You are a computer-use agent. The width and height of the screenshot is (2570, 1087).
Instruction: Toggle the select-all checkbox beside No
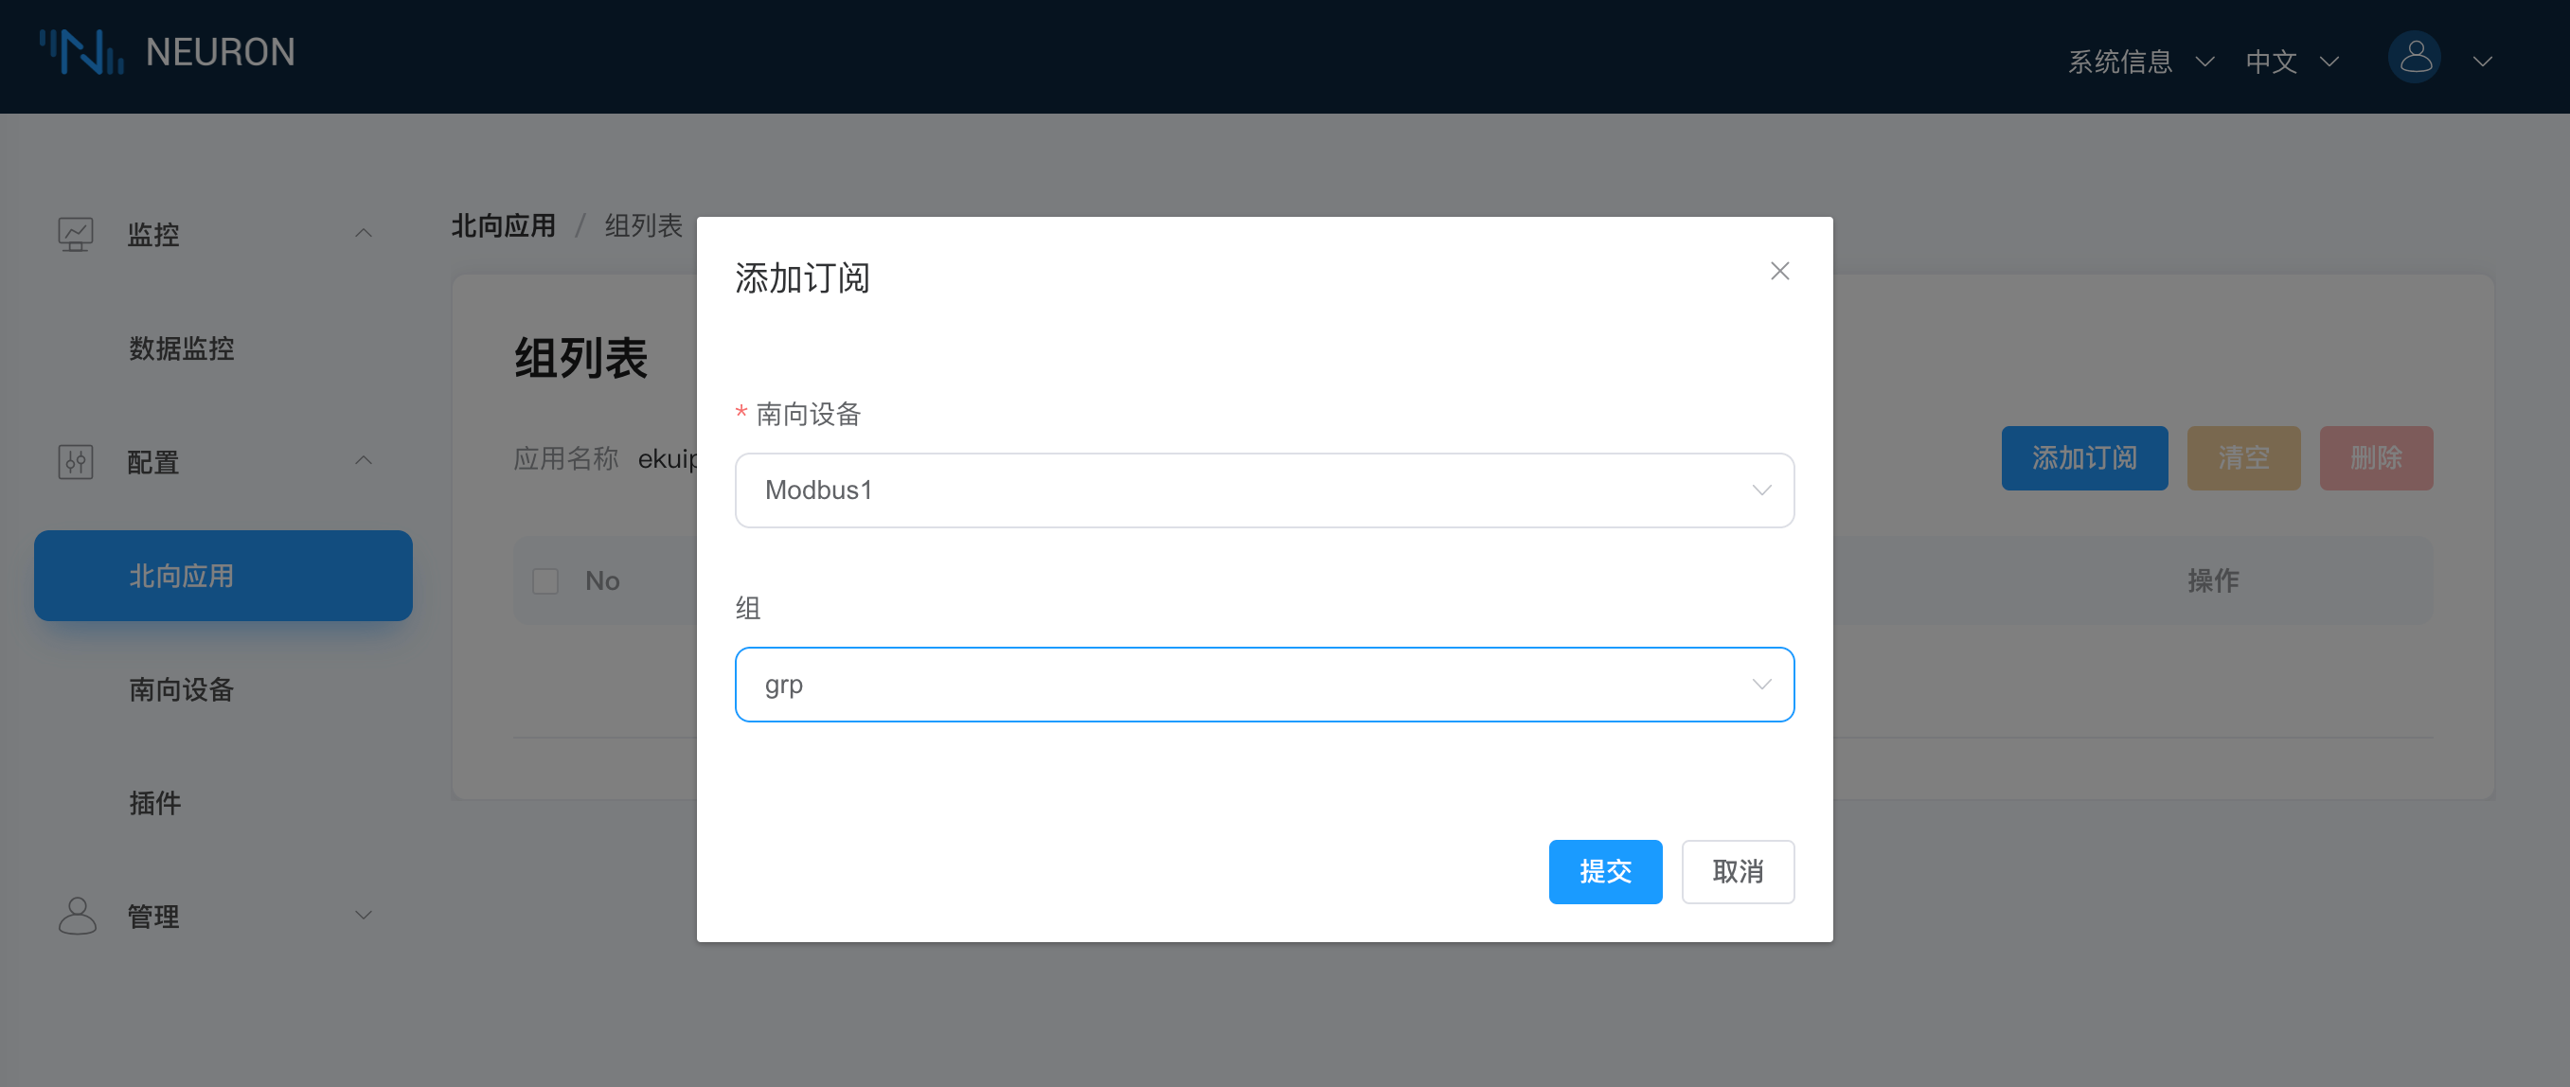pos(544,580)
